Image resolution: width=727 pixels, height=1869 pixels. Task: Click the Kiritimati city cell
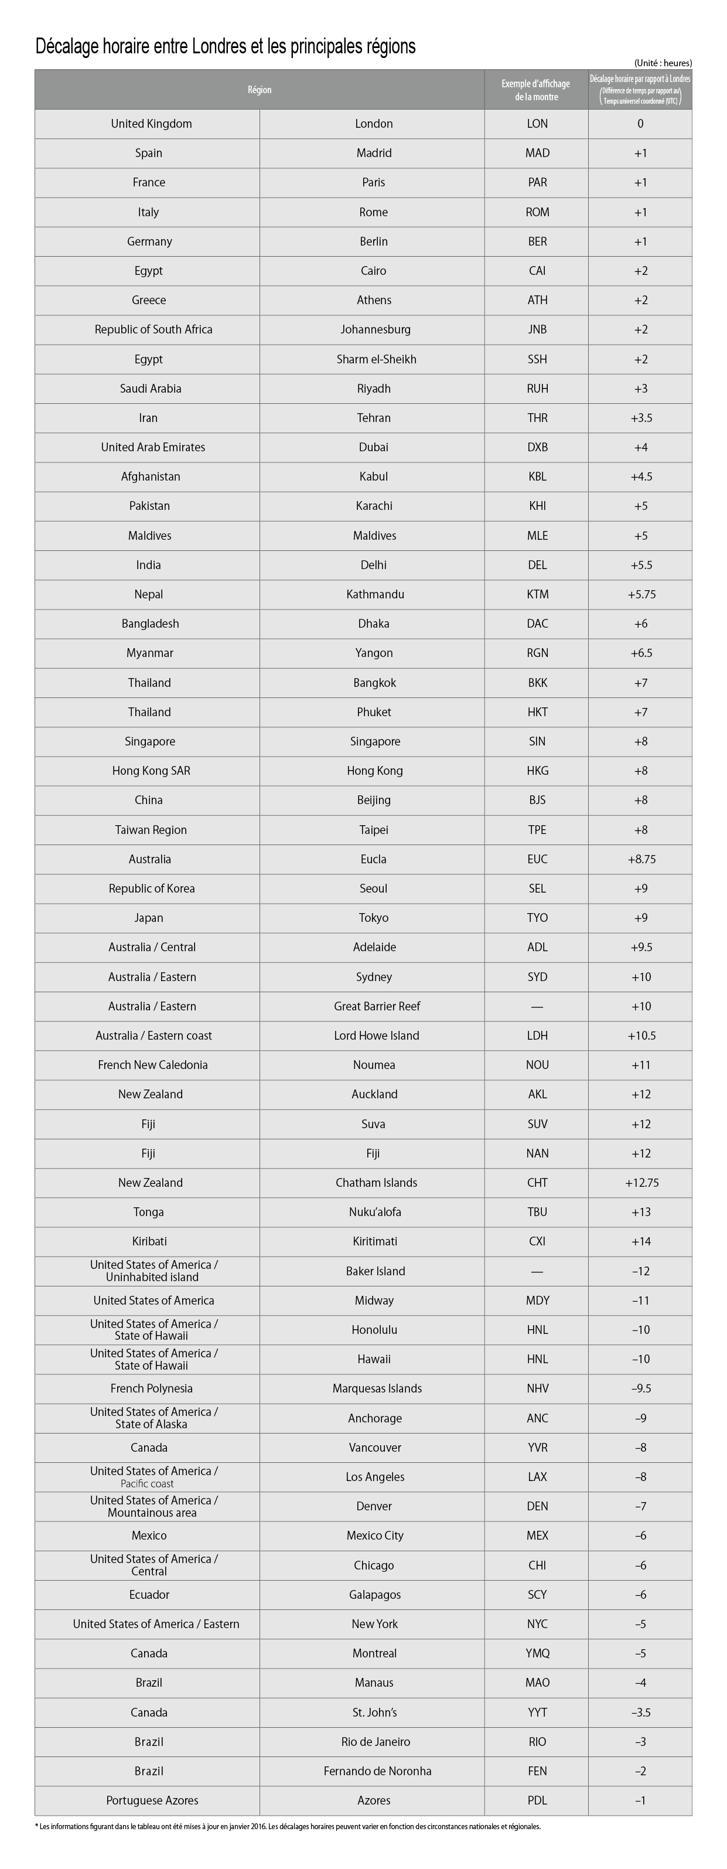(x=374, y=1241)
